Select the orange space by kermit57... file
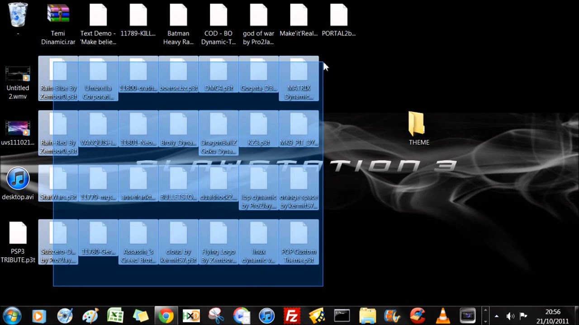The height and width of the screenshot is (325, 579). 299,188
